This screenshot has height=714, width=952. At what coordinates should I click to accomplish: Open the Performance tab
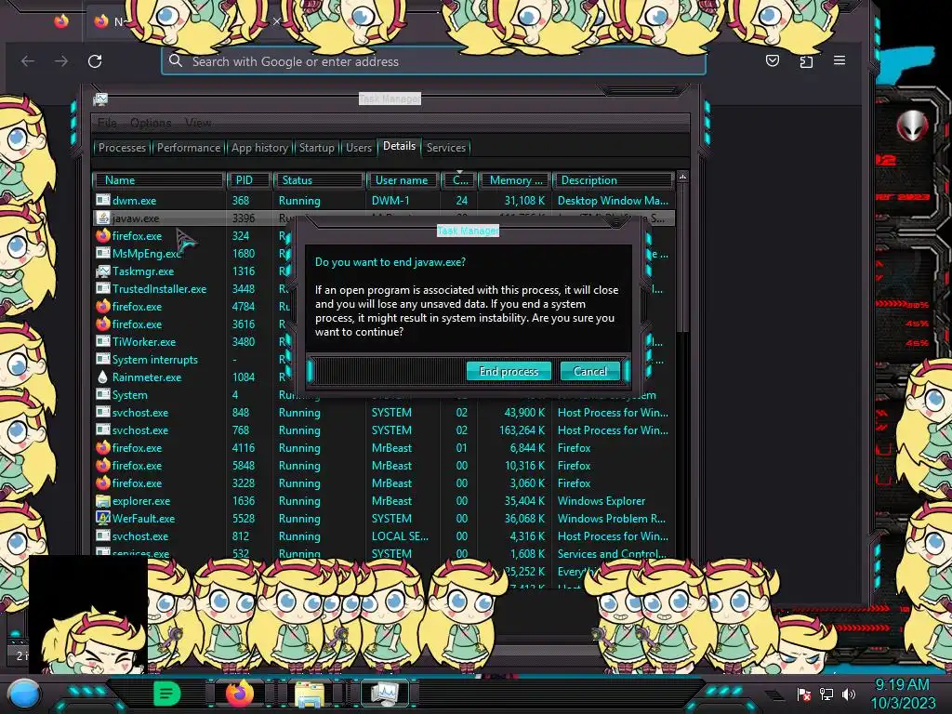point(188,148)
